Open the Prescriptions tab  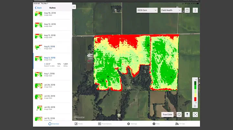click(105, 124)
